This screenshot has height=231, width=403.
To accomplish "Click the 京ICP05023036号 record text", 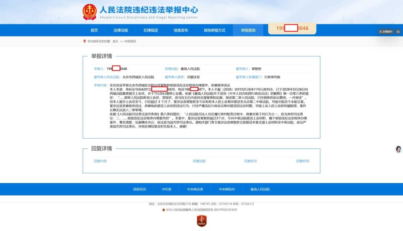I will [x=225, y=210].
